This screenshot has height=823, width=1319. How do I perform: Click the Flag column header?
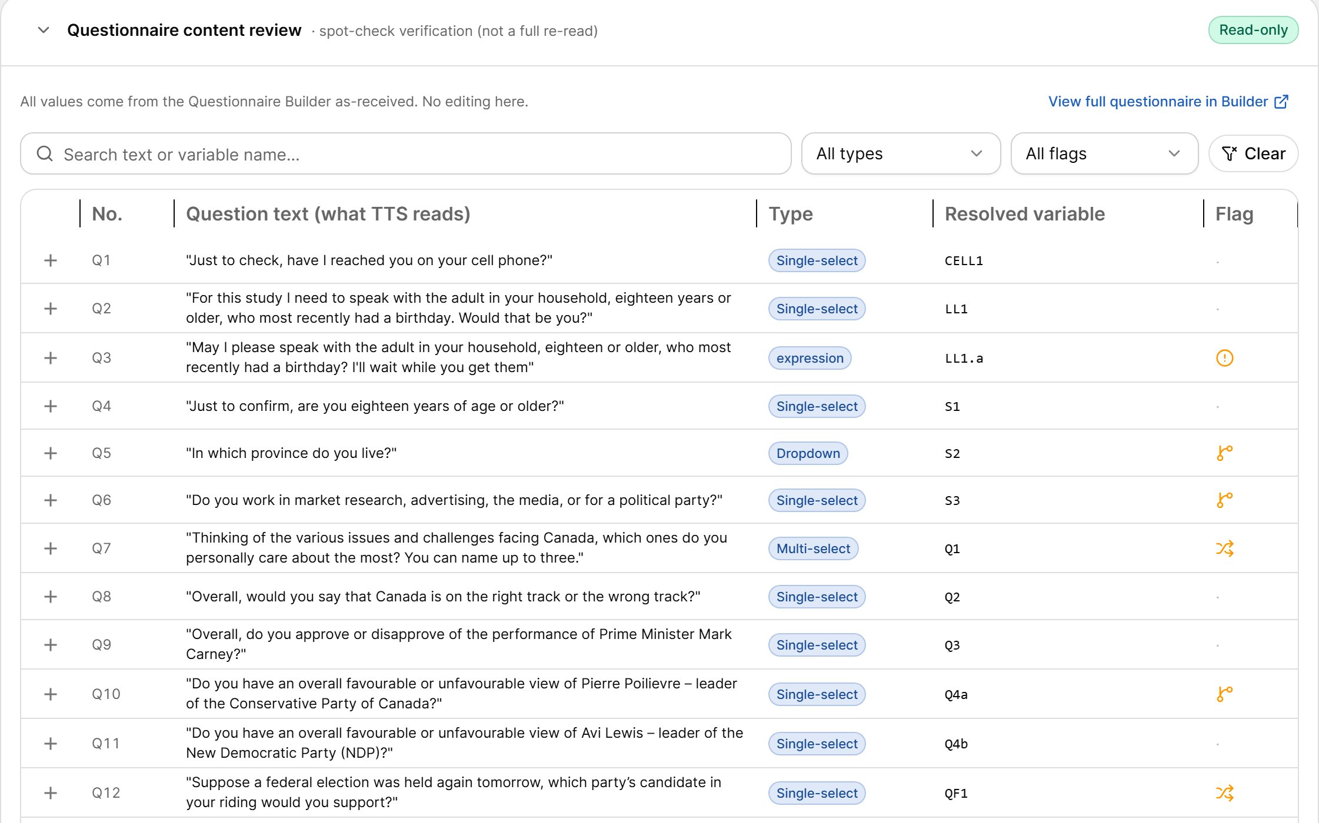[x=1234, y=214]
